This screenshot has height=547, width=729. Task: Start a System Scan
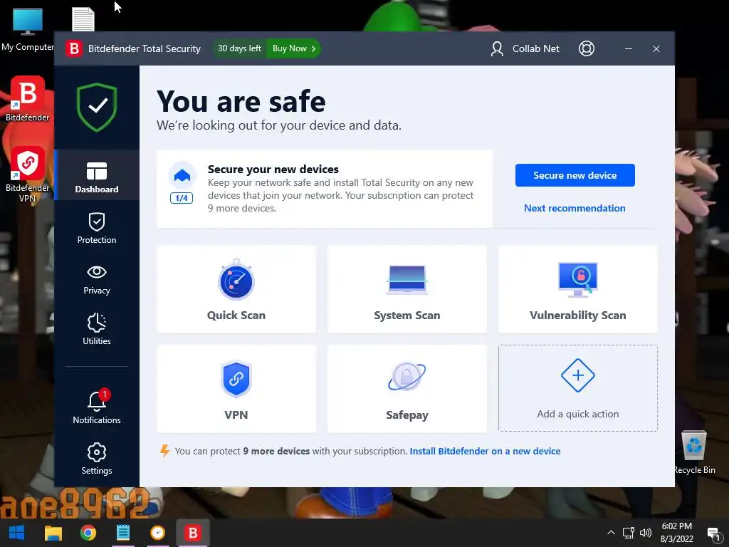407,289
